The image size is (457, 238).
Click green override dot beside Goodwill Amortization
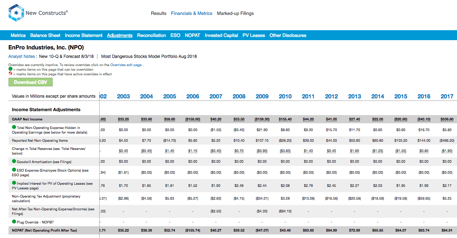(x=14, y=162)
